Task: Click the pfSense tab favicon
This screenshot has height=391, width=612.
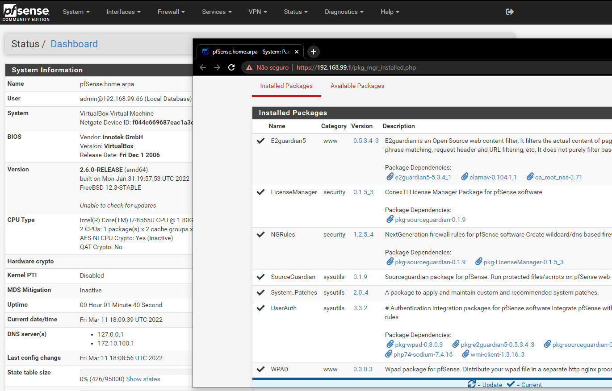Action: 205,52
